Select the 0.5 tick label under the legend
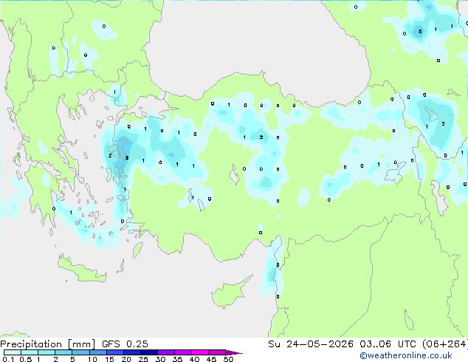 click(x=26, y=359)
